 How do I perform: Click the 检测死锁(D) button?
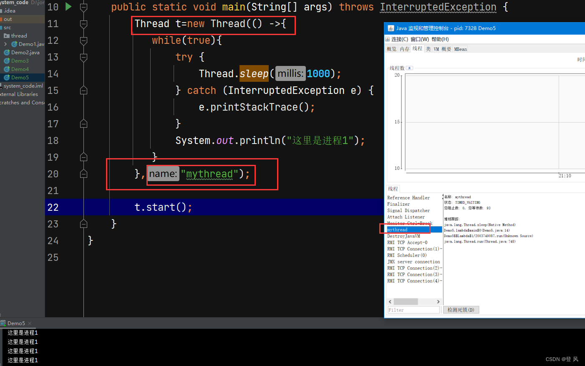(x=461, y=310)
